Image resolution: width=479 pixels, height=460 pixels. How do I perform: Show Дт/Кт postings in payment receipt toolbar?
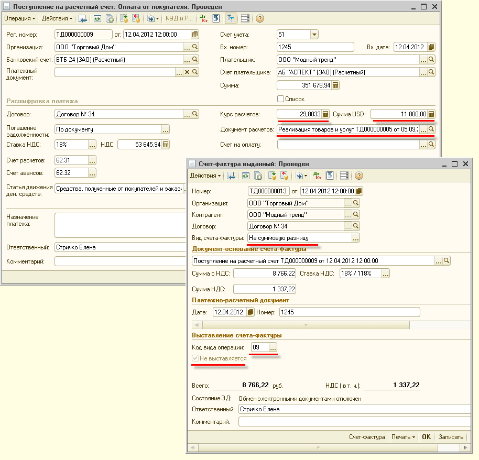point(203,19)
